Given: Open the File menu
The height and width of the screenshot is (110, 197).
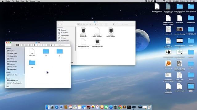Looking at the screenshot, I should pos(13,1).
